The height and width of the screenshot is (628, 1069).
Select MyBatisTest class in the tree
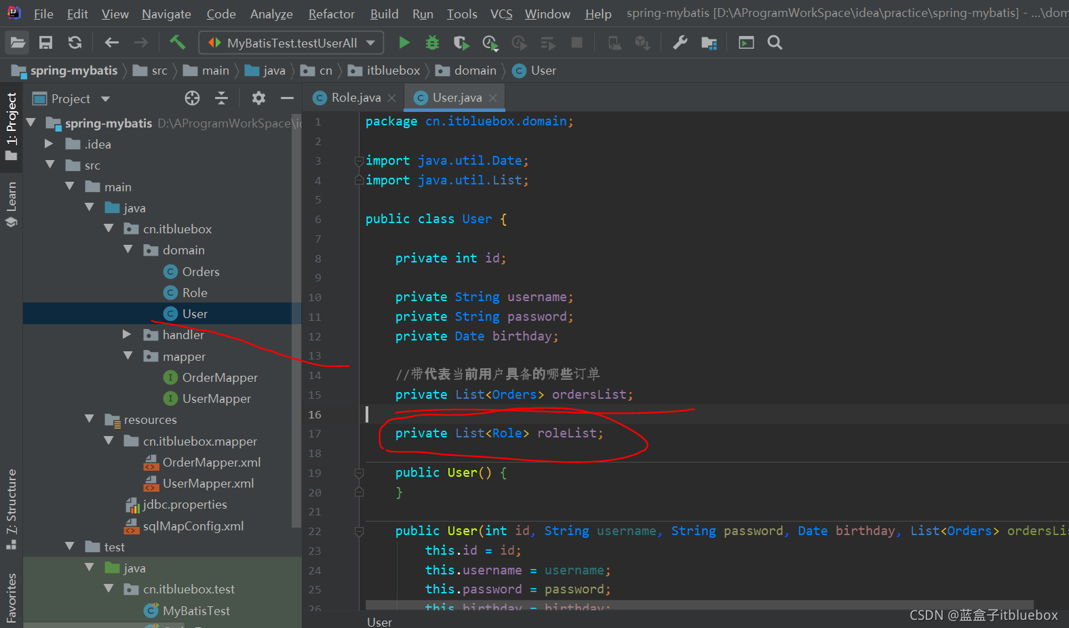click(x=196, y=610)
